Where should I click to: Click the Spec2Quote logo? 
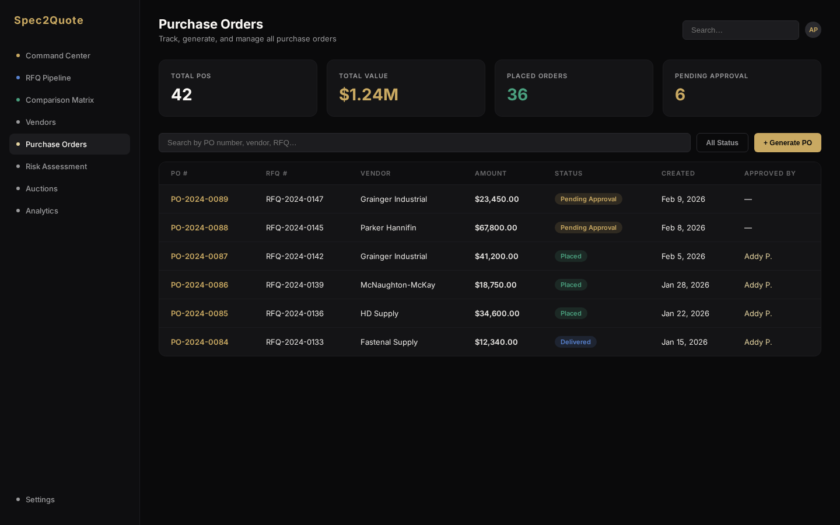[49, 20]
